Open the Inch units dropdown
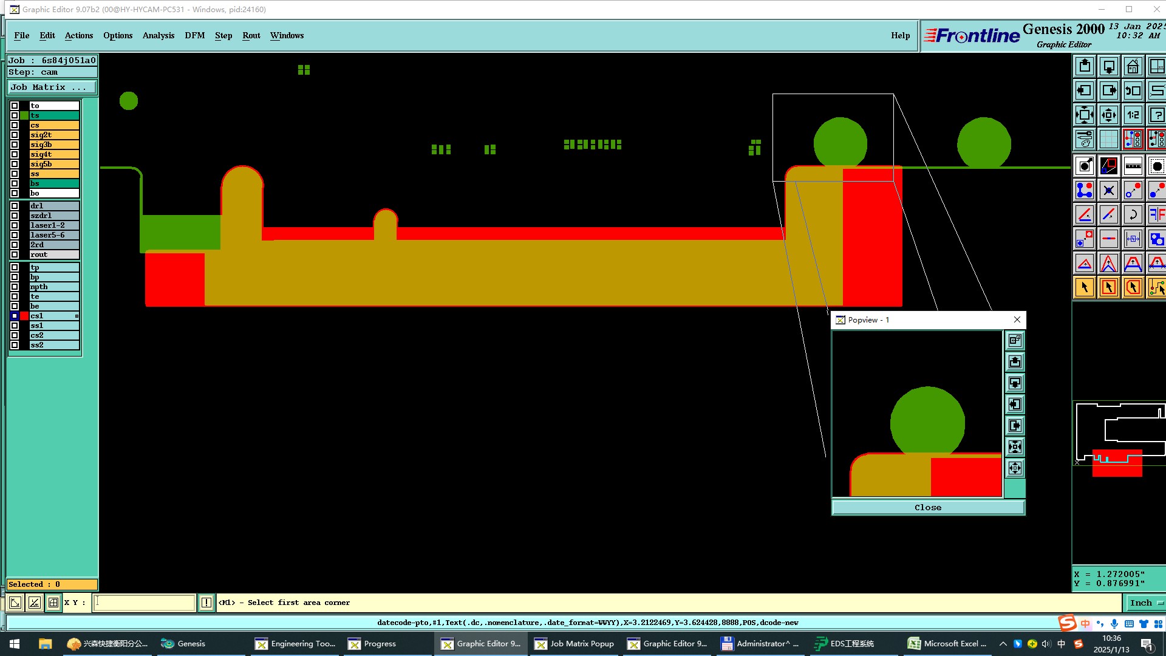Image resolution: width=1166 pixels, height=656 pixels. 1144,603
